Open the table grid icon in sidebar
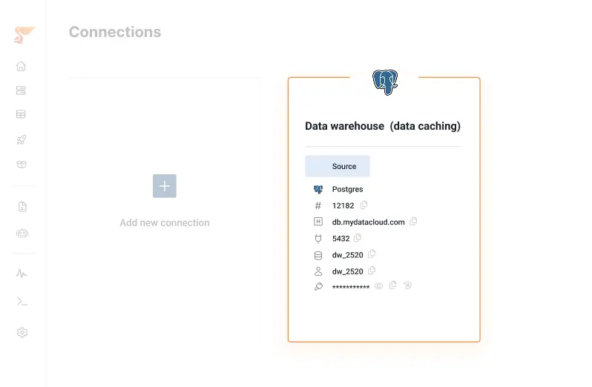Screen dimensions: 592x387 pyautogui.click(x=21, y=114)
